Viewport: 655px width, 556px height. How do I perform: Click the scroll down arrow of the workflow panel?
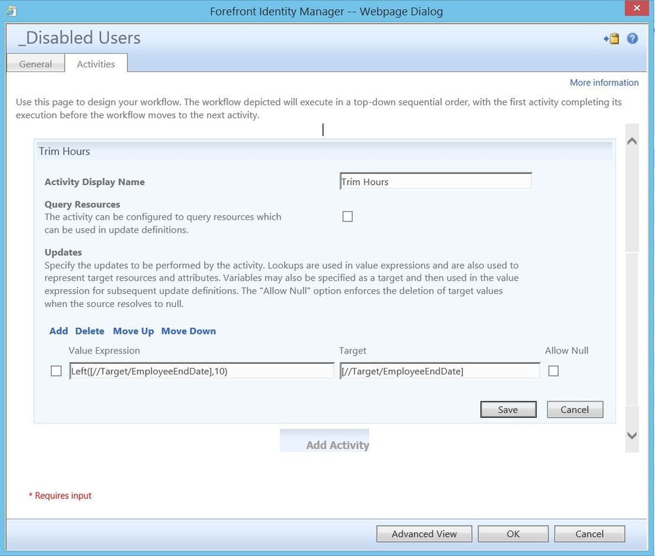click(632, 435)
